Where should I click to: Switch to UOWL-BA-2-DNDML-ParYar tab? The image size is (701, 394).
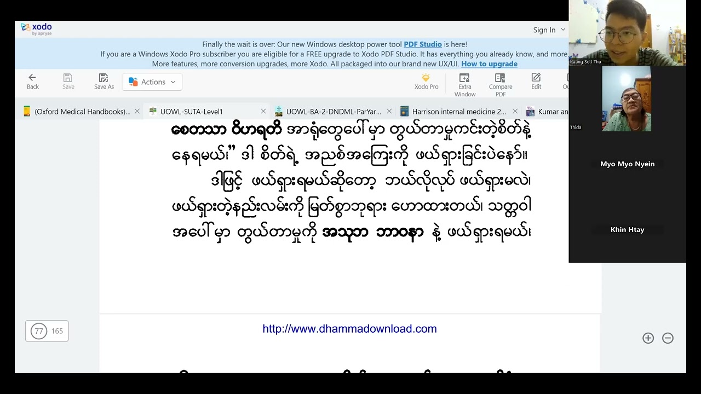[333, 112]
